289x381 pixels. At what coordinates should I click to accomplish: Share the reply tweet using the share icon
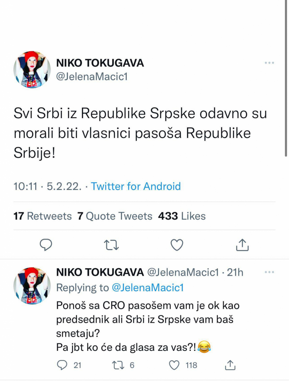tap(230, 365)
